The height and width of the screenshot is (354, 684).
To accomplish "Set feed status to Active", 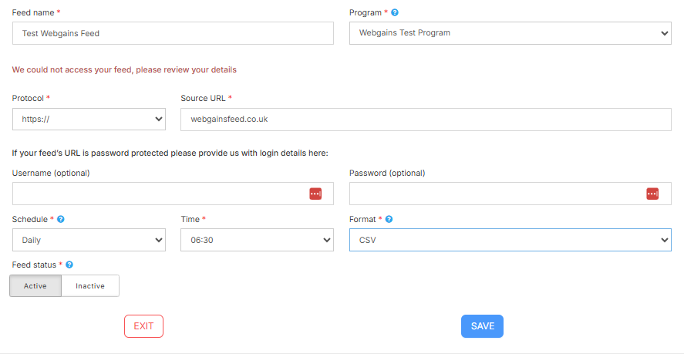I will [35, 285].
